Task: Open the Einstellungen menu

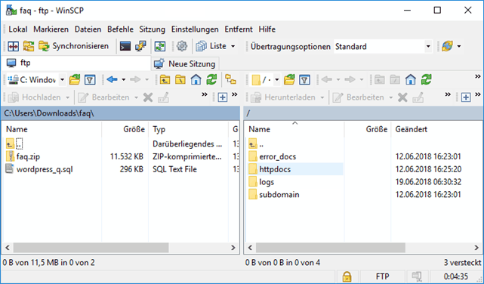Action: tap(195, 29)
